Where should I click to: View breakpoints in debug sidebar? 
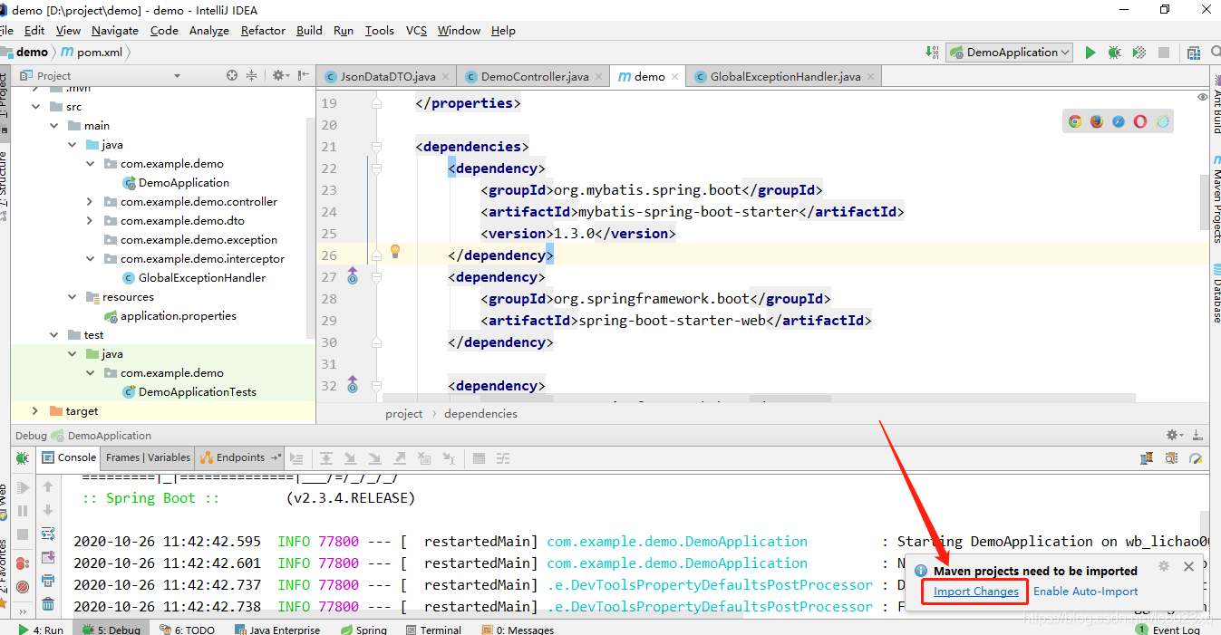click(24, 563)
